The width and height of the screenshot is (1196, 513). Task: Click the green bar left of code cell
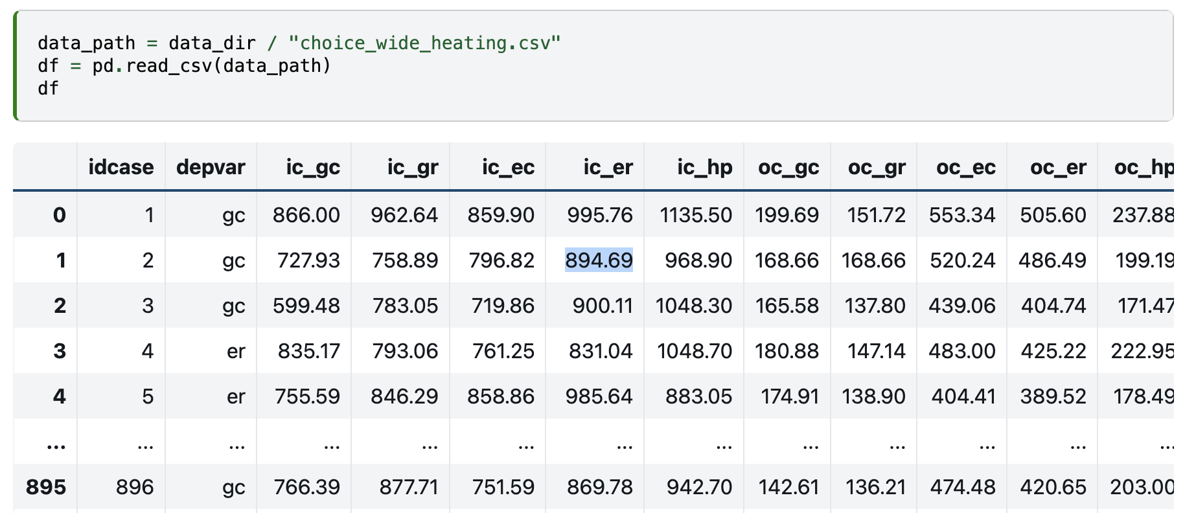16,66
